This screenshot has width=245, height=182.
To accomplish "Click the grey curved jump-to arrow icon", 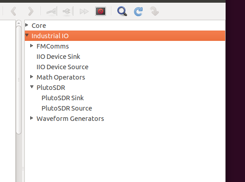I will coord(154,11).
